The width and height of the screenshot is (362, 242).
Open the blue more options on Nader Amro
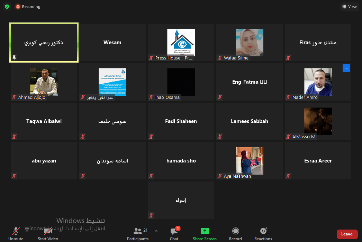346,68
